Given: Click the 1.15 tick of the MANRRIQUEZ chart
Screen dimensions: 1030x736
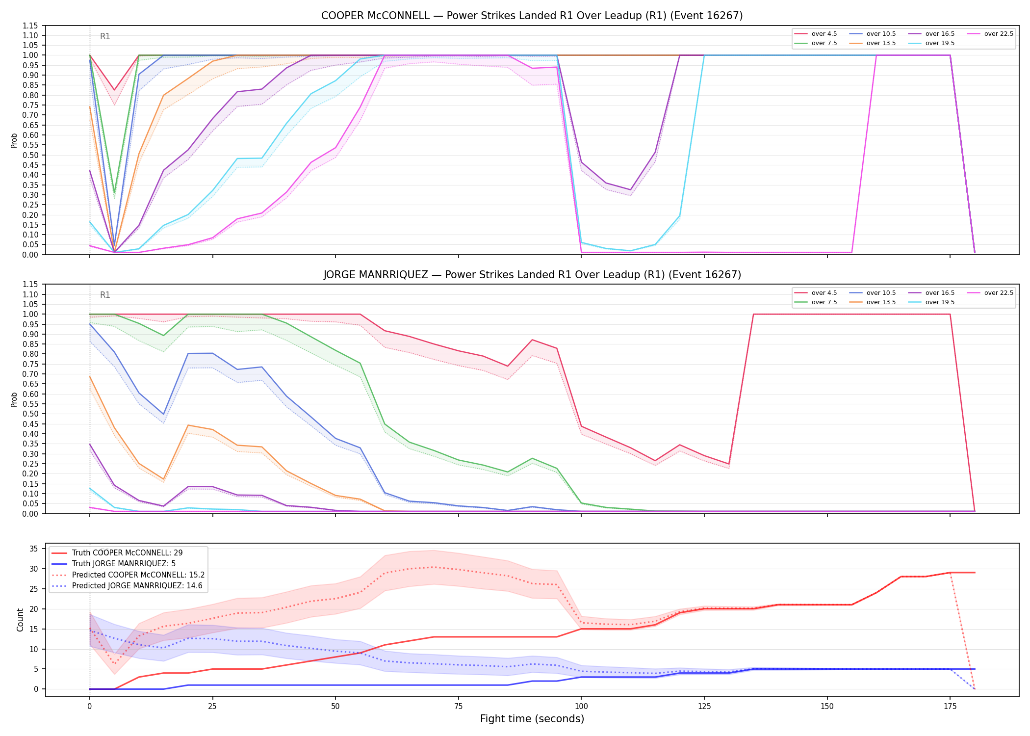Looking at the screenshot, I should pyautogui.click(x=30, y=285).
